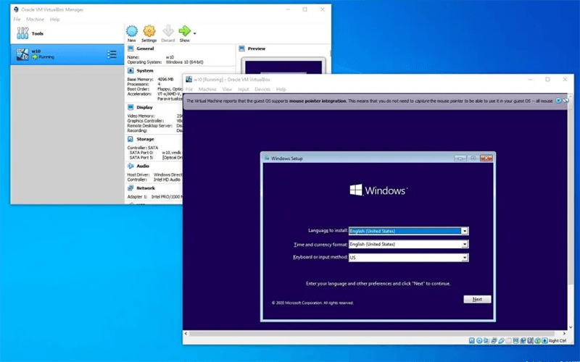
Task: Click the Network section icon
Action: 130,188
